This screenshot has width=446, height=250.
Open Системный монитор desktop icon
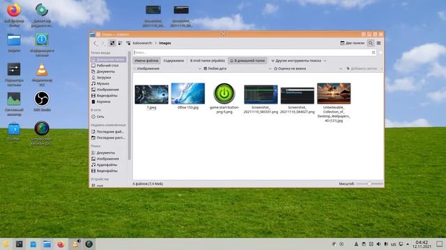tap(14, 103)
